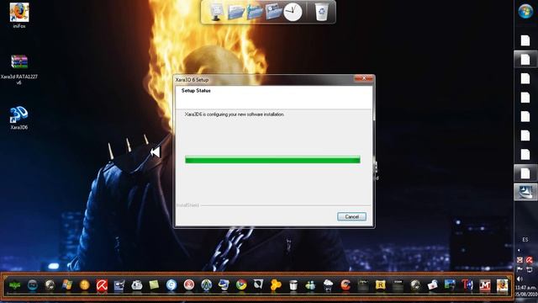Viewport: 538px width, 303px height.
Task: Click the green installation progress bar
Action: [x=272, y=159]
